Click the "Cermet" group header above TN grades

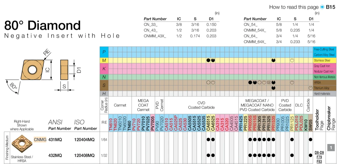[x=120, y=105]
